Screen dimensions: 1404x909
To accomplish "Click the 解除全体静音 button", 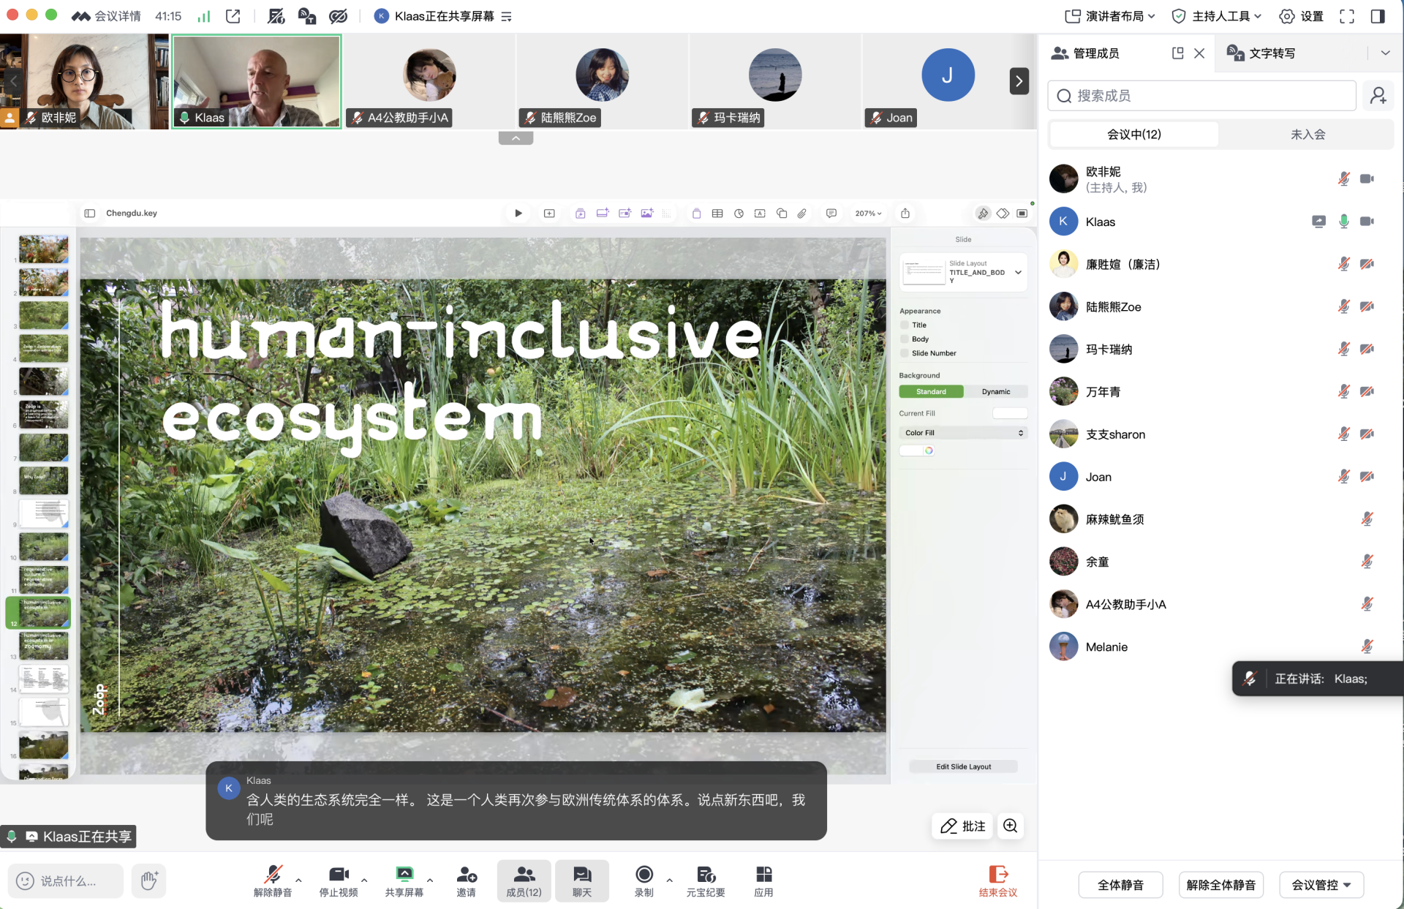I will tap(1220, 885).
